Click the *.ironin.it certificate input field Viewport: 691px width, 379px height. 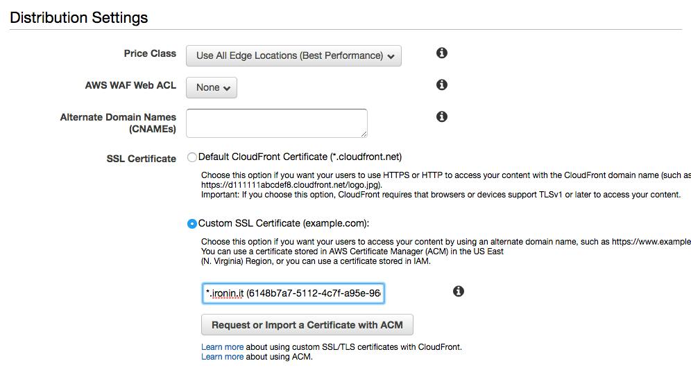click(293, 293)
